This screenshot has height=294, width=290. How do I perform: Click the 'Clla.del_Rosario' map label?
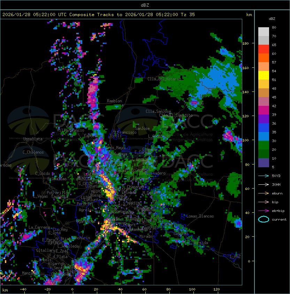[164, 79]
